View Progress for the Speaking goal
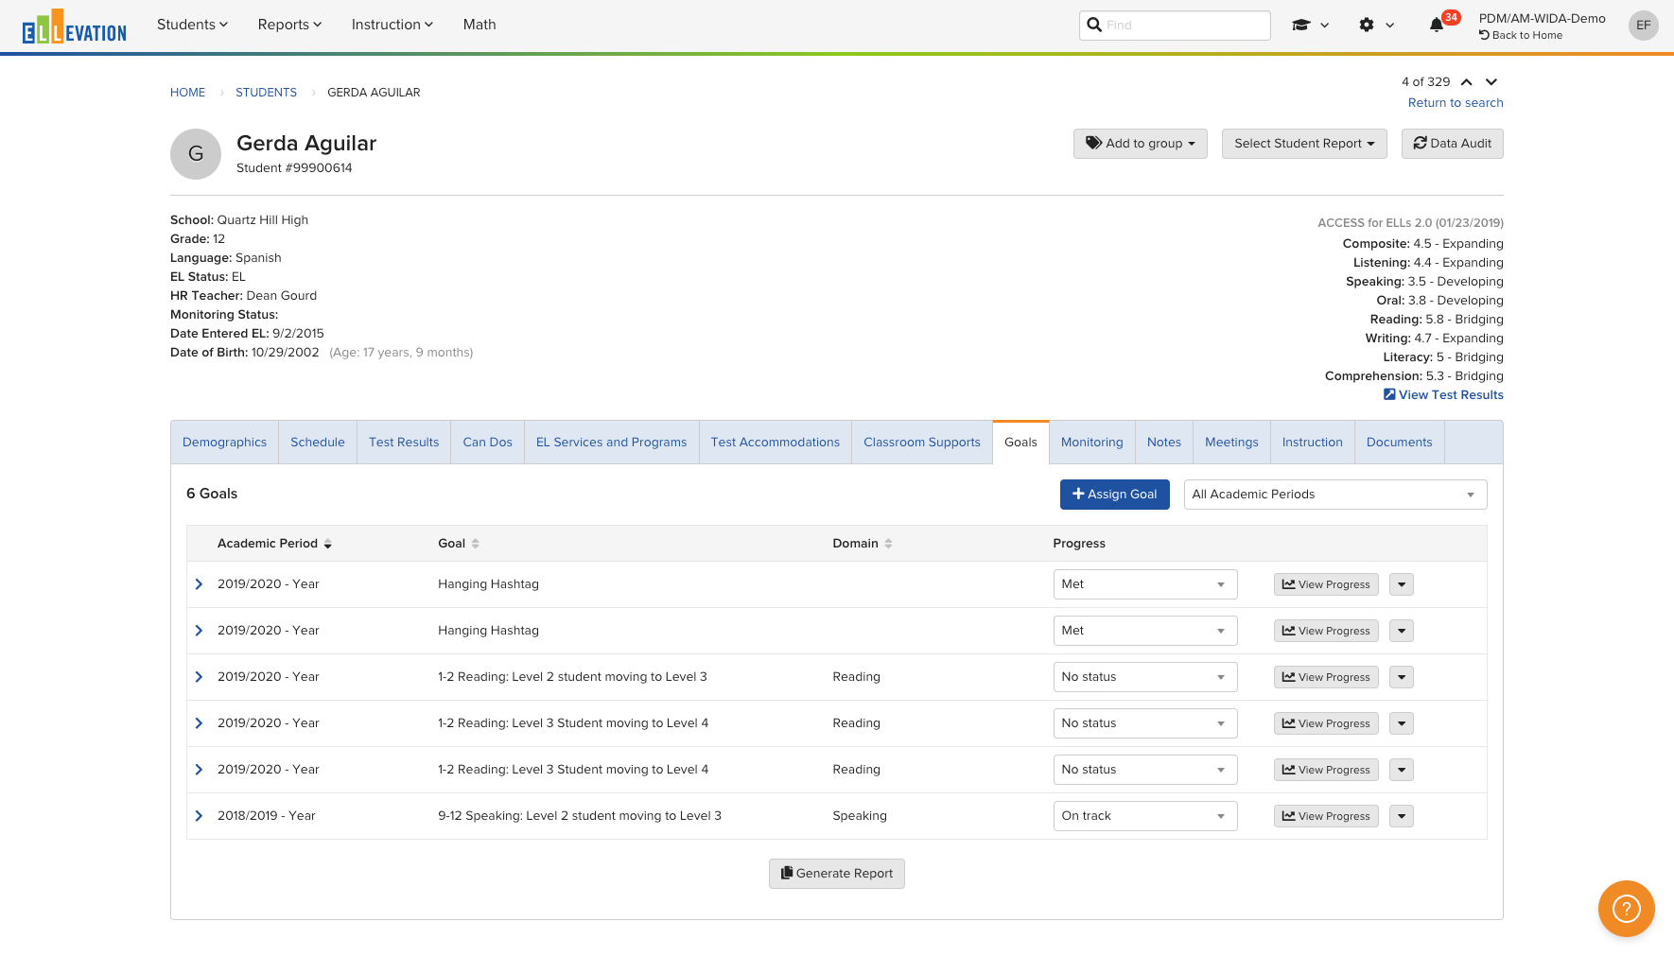Viewport: 1674px width, 956px height. 1326,816
